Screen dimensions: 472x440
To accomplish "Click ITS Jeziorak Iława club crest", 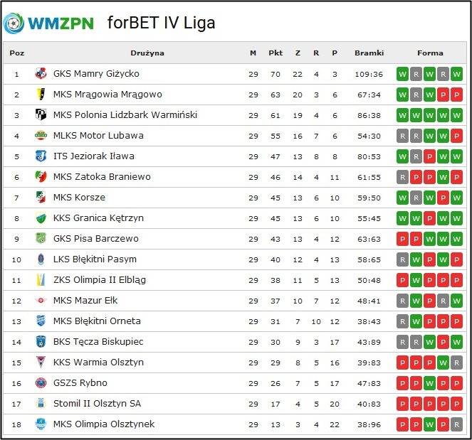I will coord(41,156).
